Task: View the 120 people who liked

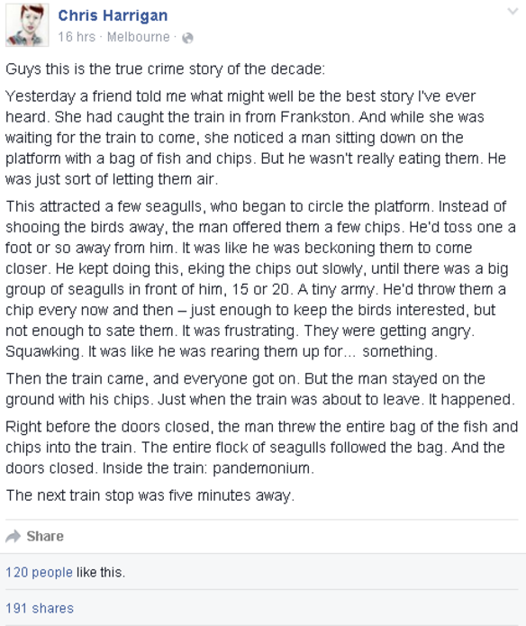Action: (x=39, y=572)
